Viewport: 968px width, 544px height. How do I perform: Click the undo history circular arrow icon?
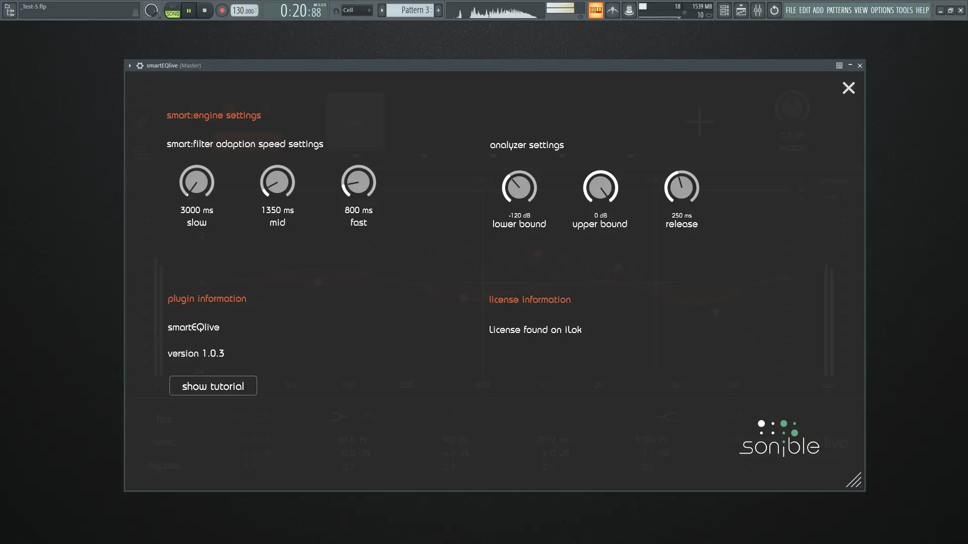(x=774, y=10)
